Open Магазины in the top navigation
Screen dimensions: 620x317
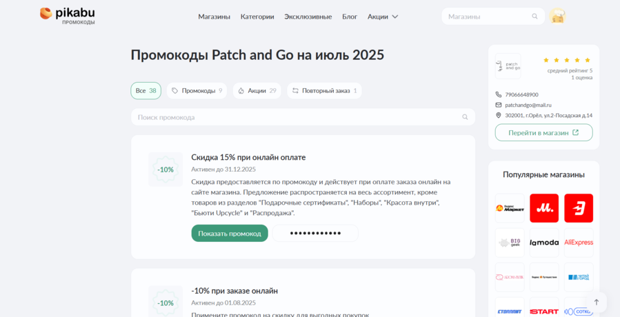tap(214, 17)
